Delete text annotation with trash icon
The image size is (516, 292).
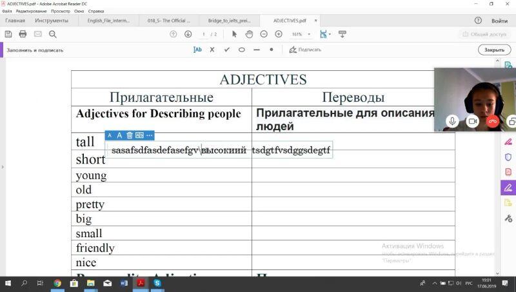[x=129, y=135]
